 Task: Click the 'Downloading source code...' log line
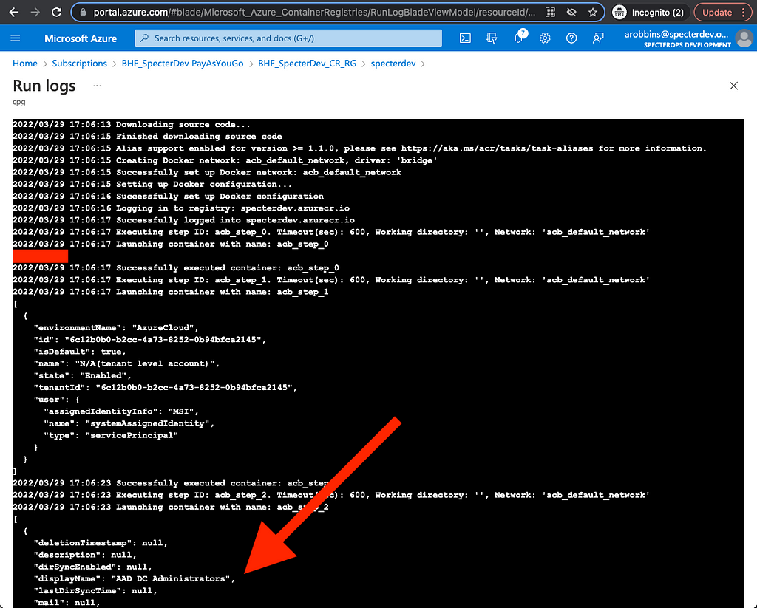click(132, 125)
